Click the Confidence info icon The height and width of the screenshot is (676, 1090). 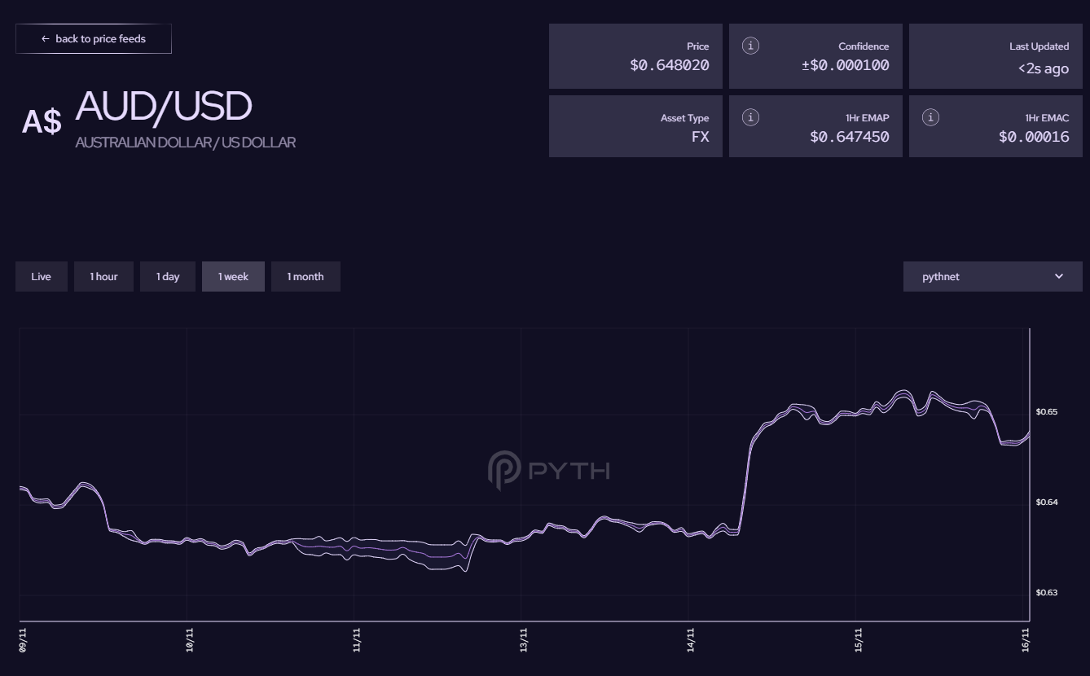pyautogui.click(x=749, y=46)
